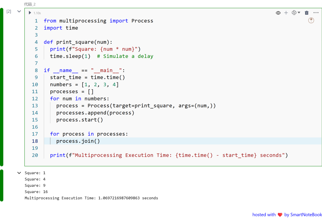Click the if __name__ == "__main__" line
Viewport: 322px width, 218px height.
(84, 70)
